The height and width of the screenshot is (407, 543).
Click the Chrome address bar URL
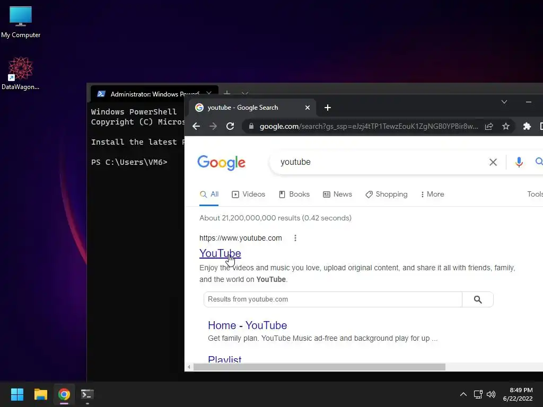click(x=369, y=126)
